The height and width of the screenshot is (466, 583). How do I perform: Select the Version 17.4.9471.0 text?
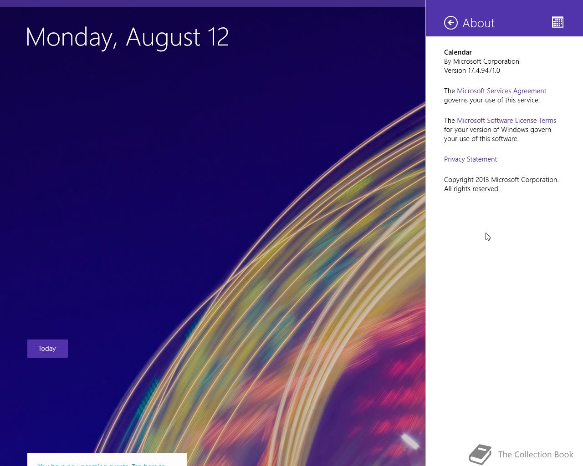coord(472,71)
